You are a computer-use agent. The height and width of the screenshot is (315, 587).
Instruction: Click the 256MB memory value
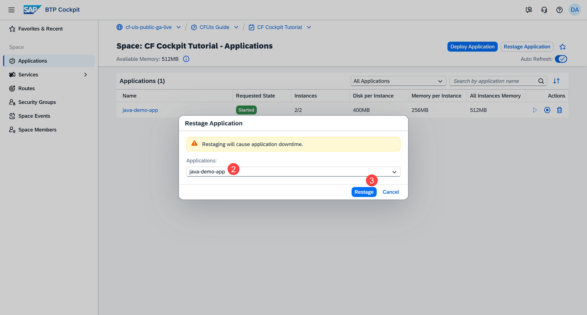(x=420, y=110)
